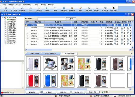
Task: Open the 帮助 Help menu
Action: pyautogui.click(x=51, y=5)
